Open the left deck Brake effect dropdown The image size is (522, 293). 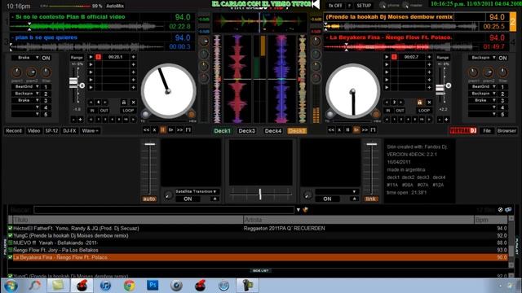pyautogui.click(x=38, y=58)
